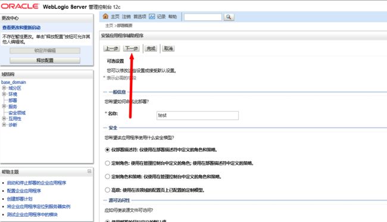
Task: Open 诊断 in domain tree
Action: click(x=13, y=125)
